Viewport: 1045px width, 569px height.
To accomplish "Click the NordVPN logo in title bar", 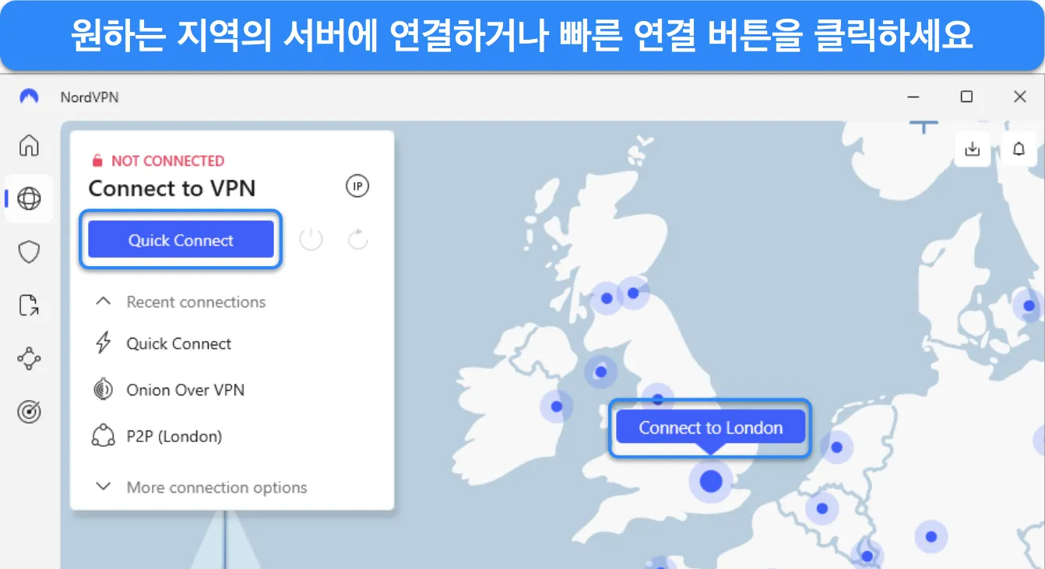I will 29,97.
